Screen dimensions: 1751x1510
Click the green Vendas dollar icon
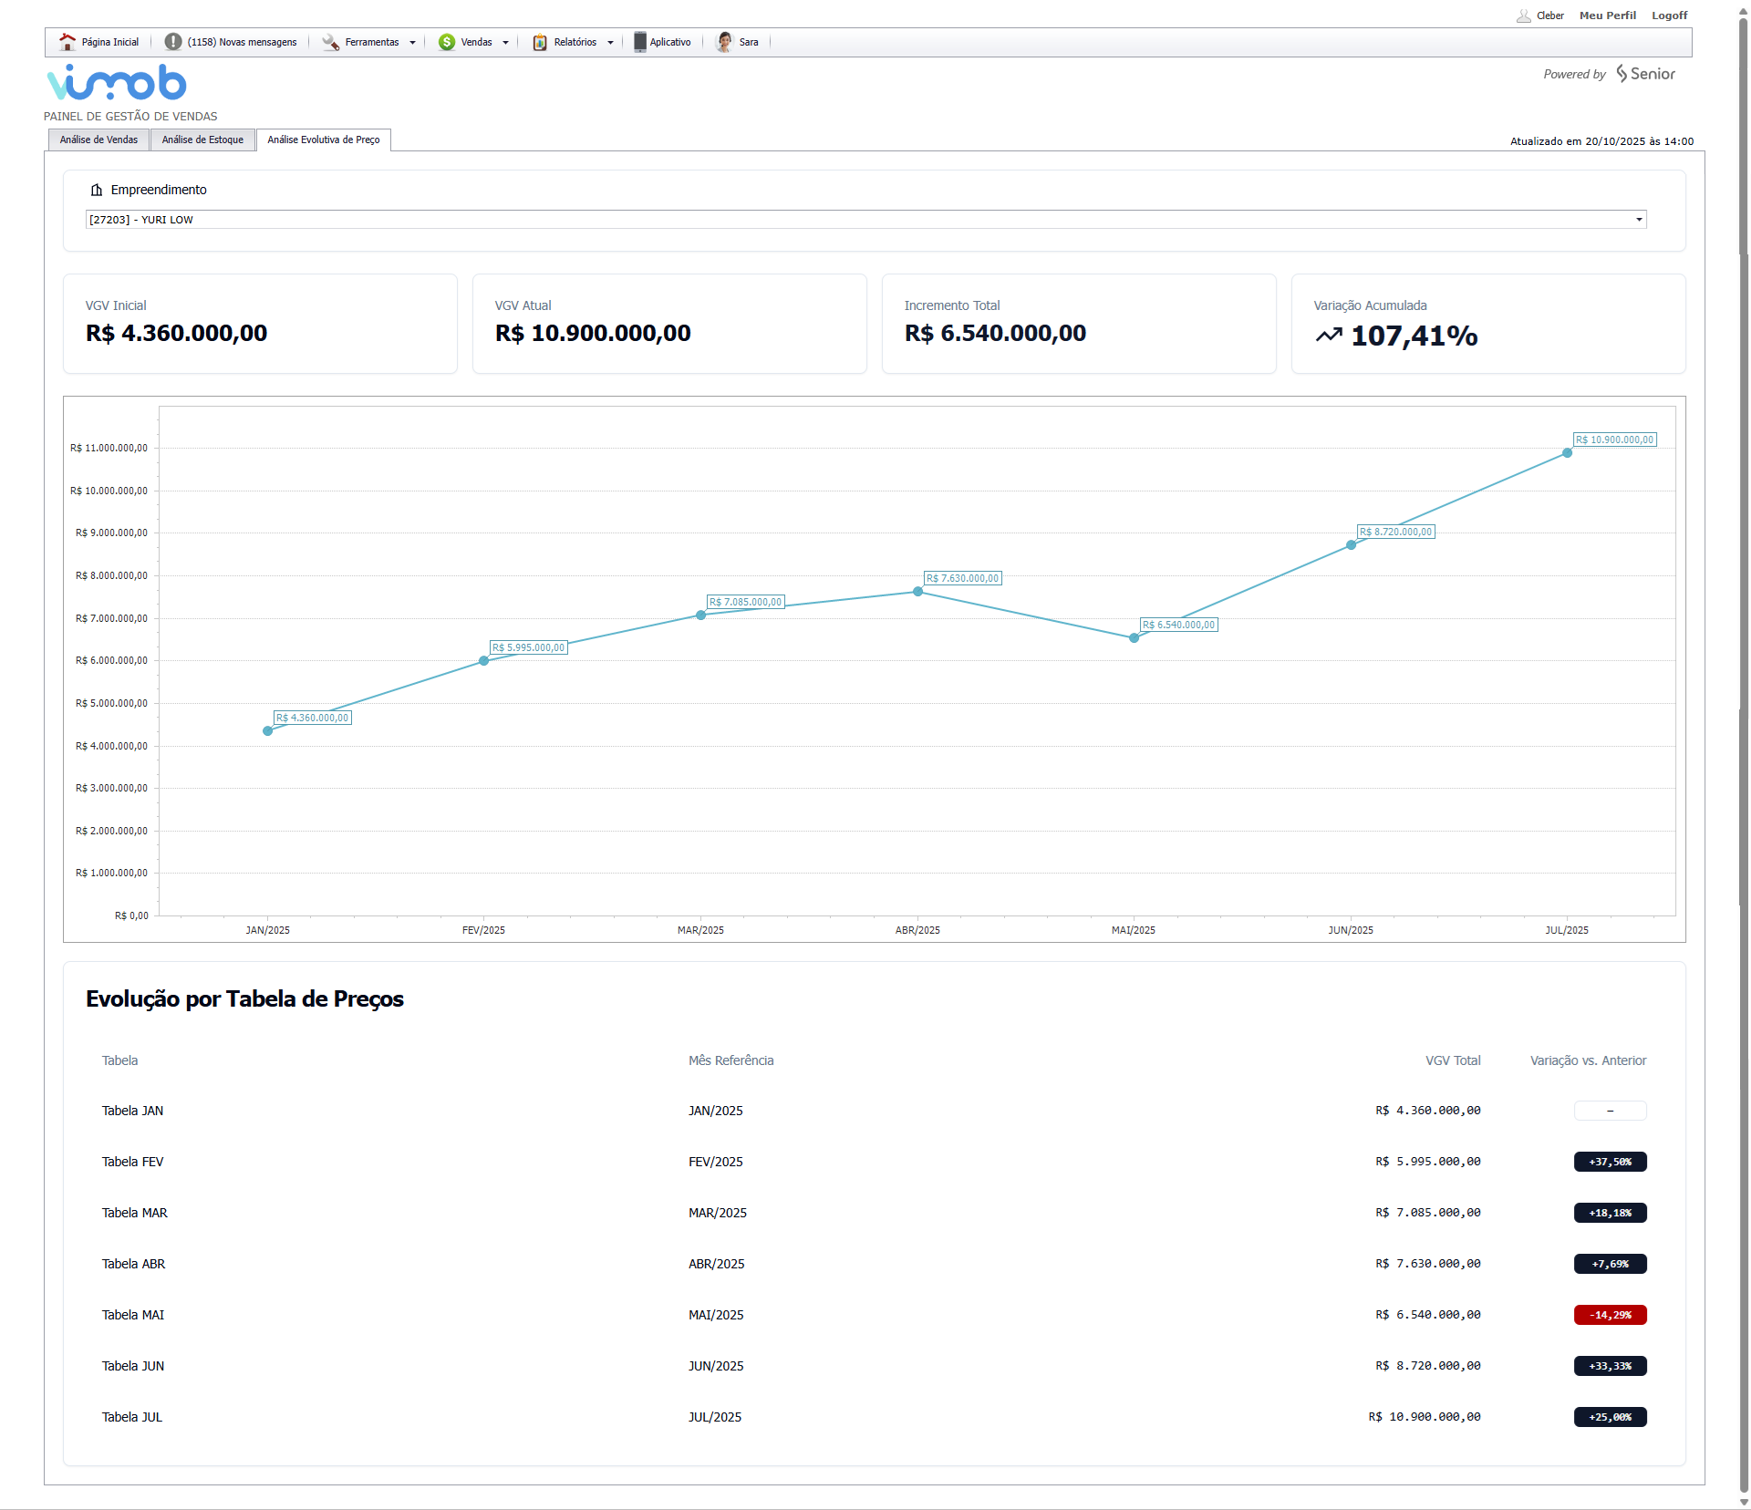point(447,42)
